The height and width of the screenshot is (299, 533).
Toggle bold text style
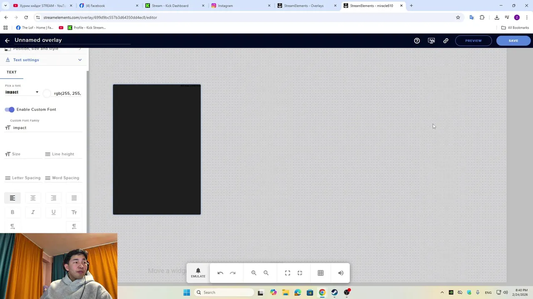coord(12,212)
